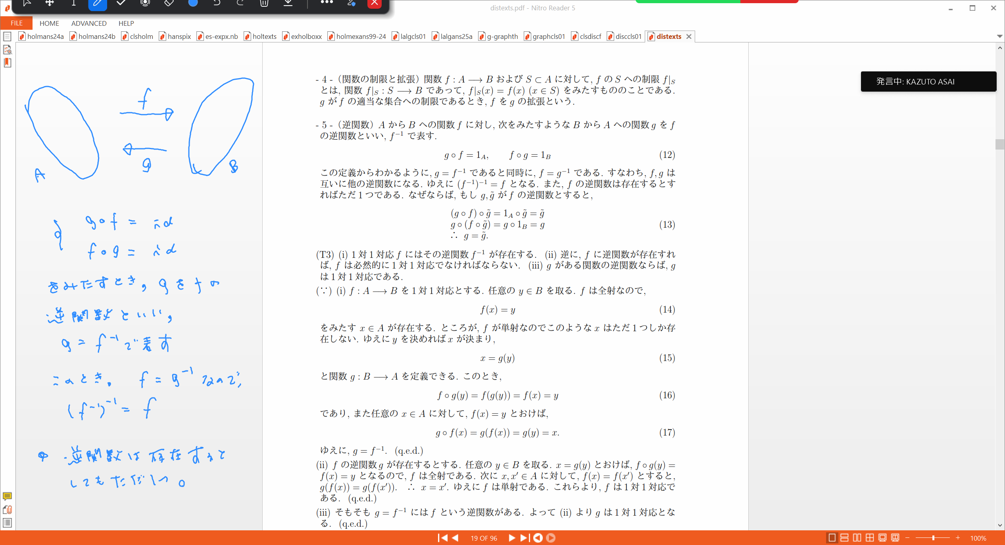The width and height of the screenshot is (1005, 545).
Task: Toggle the last view-mode icon before zoom controls
Action: click(x=895, y=538)
